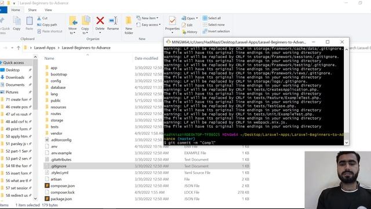Click Invert selection
371x209 pixels.
click(x=216, y=31)
